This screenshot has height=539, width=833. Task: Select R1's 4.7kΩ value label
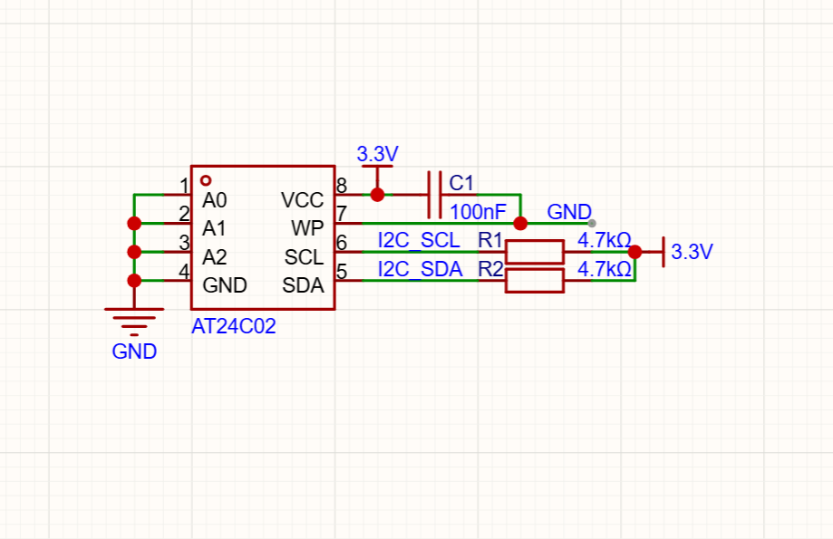click(x=605, y=241)
